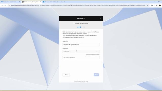The height and width of the screenshot is (91, 162).
Task: Minimize the browser window
Action: point(155,2)
